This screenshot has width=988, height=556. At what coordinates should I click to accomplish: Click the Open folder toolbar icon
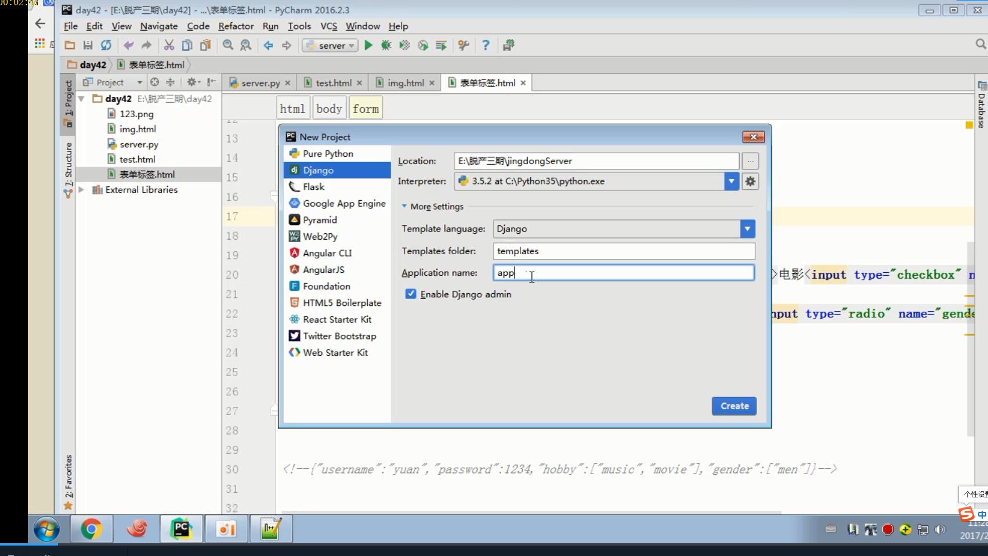70,45
